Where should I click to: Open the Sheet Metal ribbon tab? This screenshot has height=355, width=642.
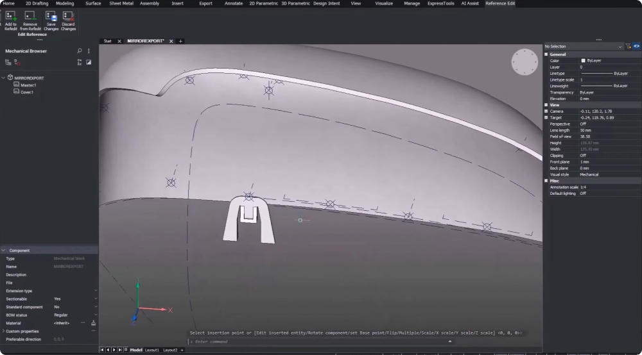tap(121, 3)
